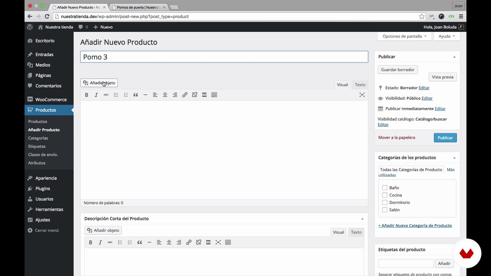Insert blockquote in short description editor
Screen dimensions: 491x276
click(x=140, y=242)
